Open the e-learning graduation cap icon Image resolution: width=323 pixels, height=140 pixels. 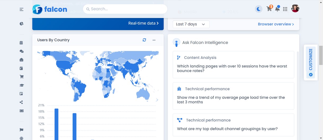tap(21, 85)
